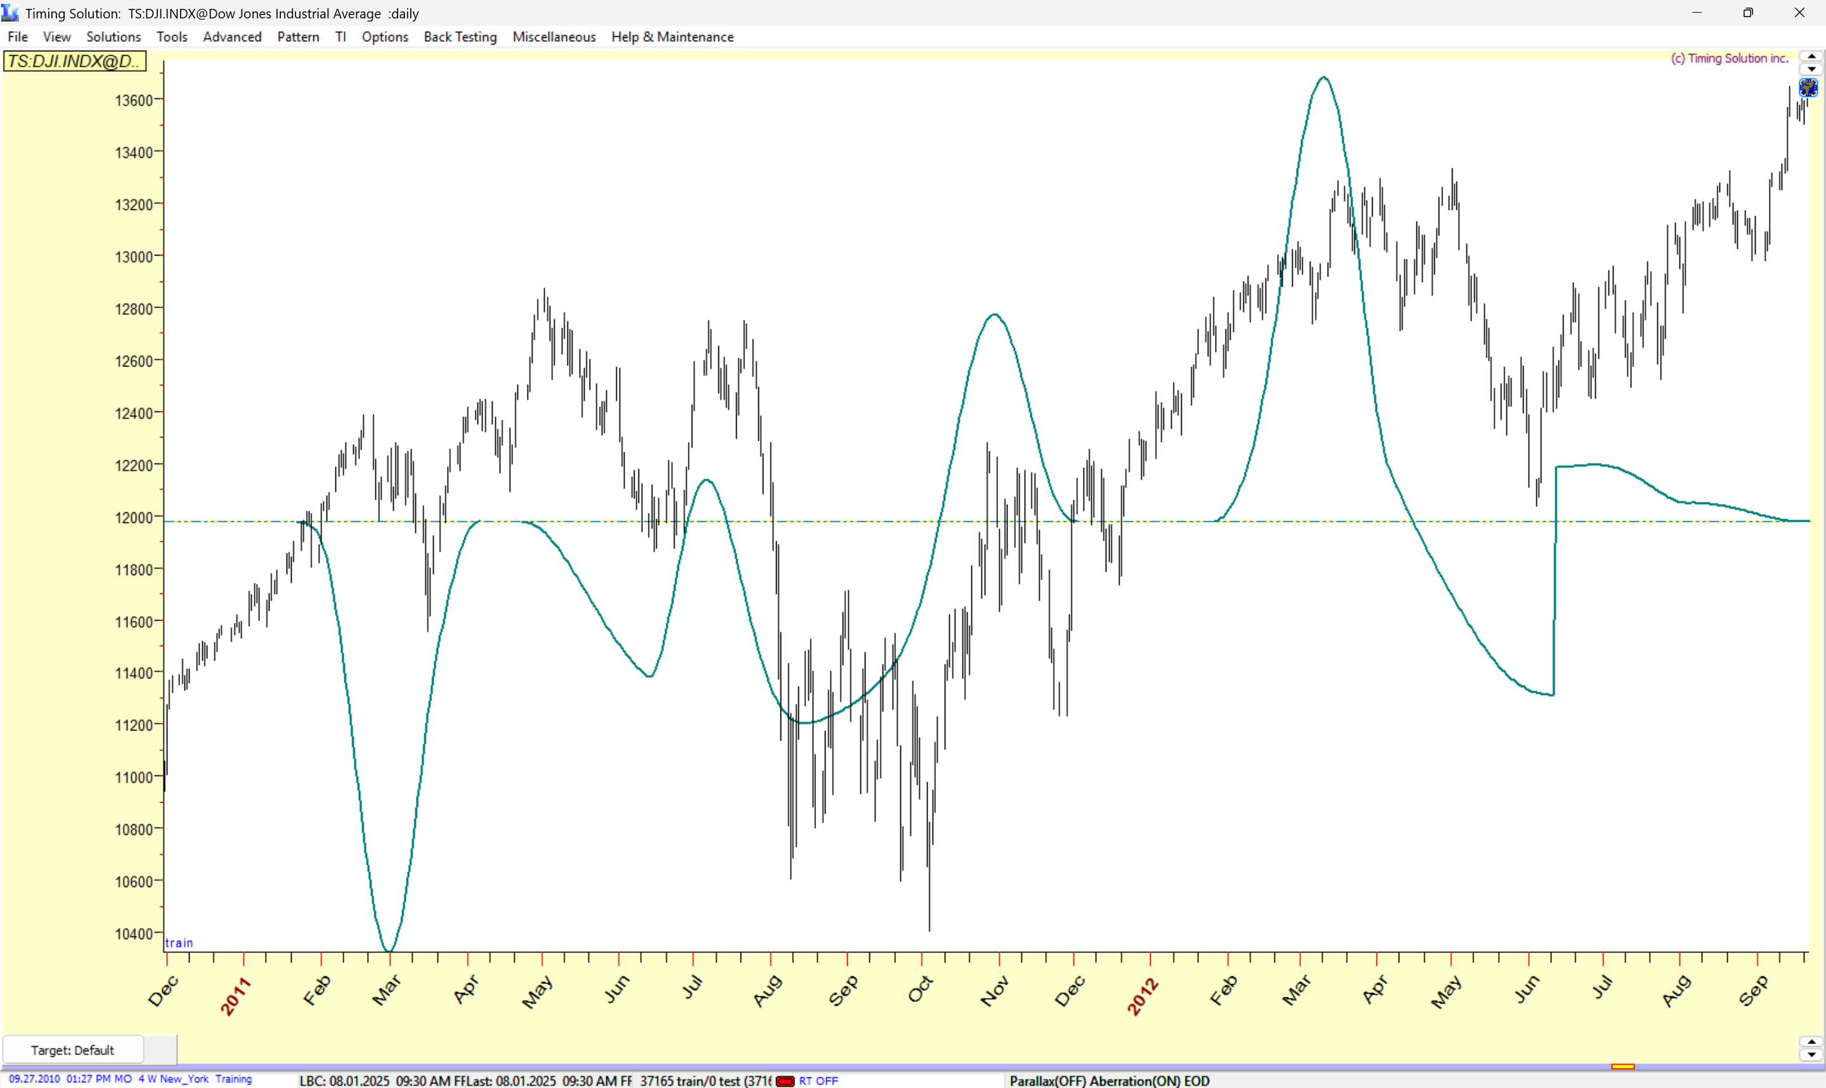
Task: Open the Pattern menu
Action: click(x=297, y=37)
